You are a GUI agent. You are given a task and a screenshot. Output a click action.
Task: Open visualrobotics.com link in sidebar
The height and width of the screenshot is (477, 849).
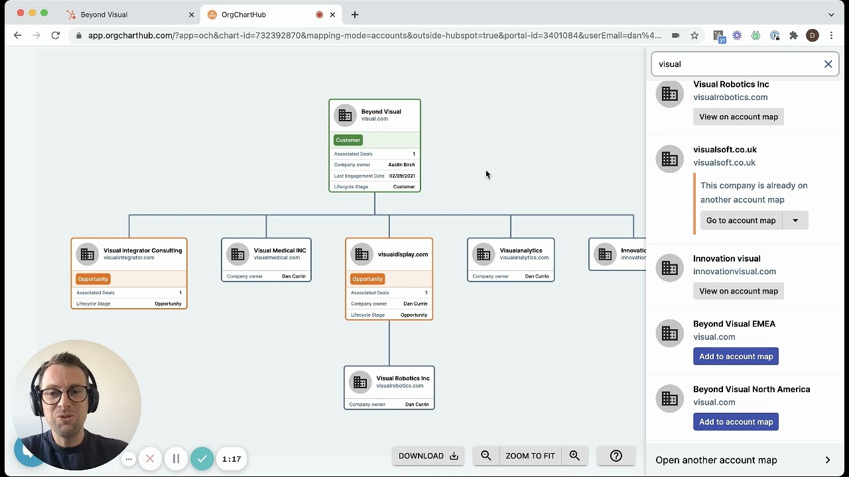[730, 97]
